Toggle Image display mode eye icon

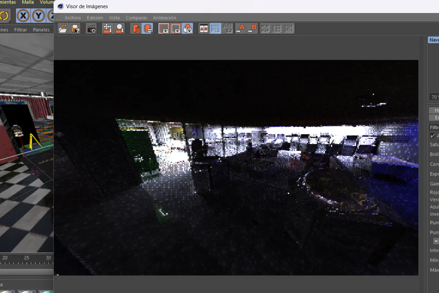(x=164, y=29)
